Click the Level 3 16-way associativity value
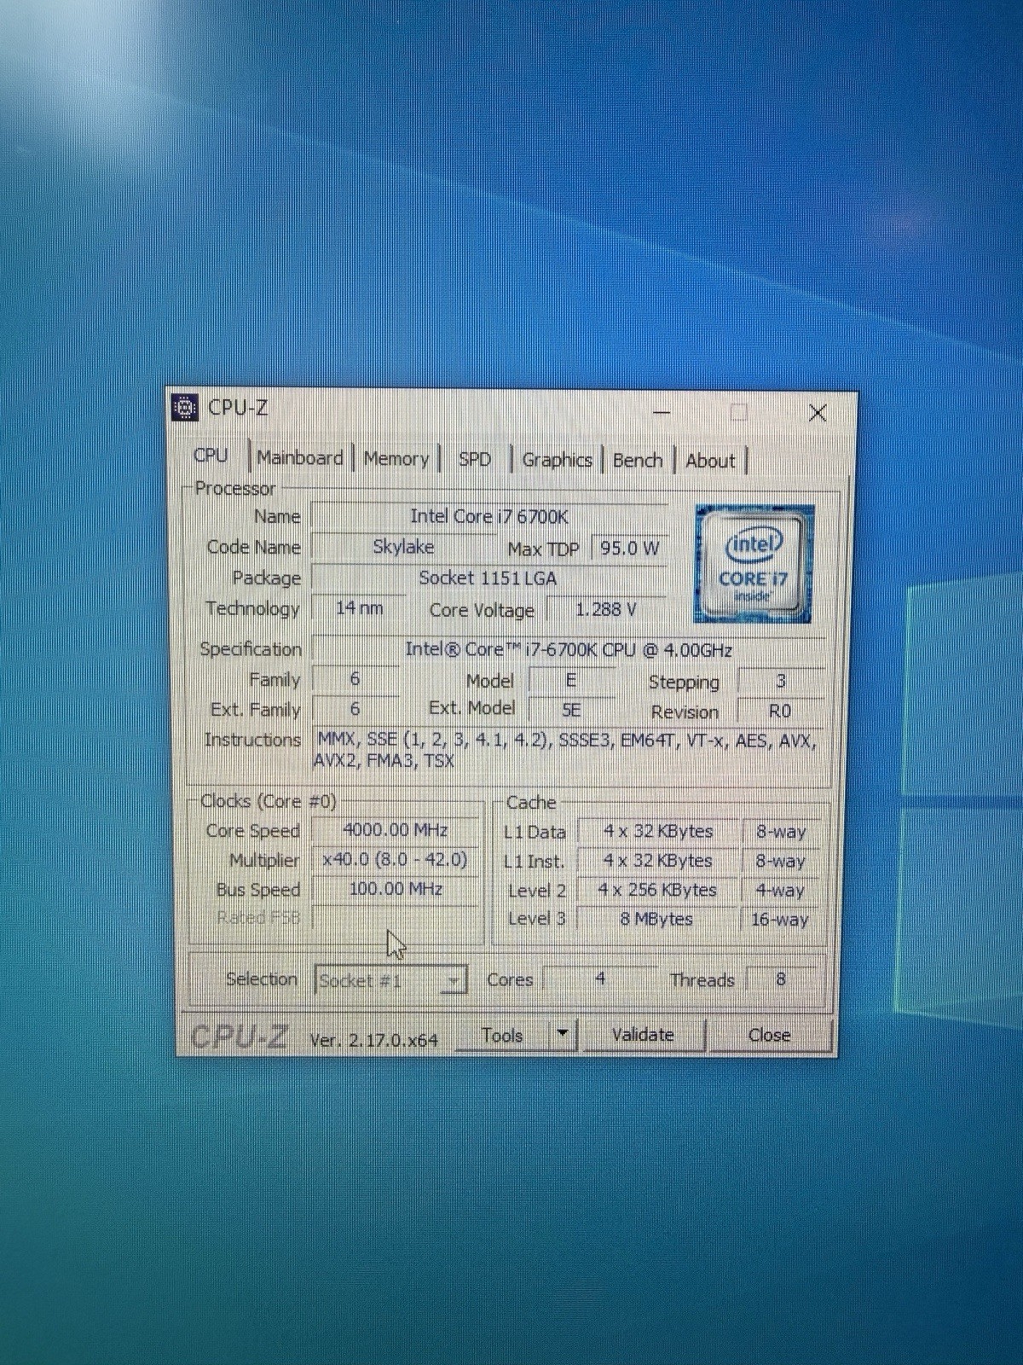The height and width of the screenshot is (1365, 1023). tap(780, 920)
